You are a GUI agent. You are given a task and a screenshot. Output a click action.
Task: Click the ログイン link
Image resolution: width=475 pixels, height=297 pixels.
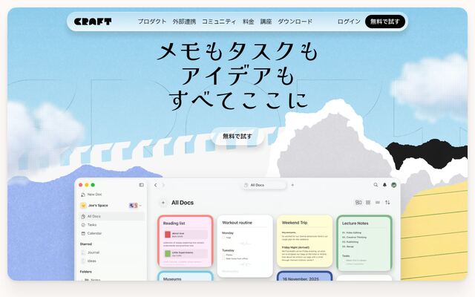(x=349, y=22)
